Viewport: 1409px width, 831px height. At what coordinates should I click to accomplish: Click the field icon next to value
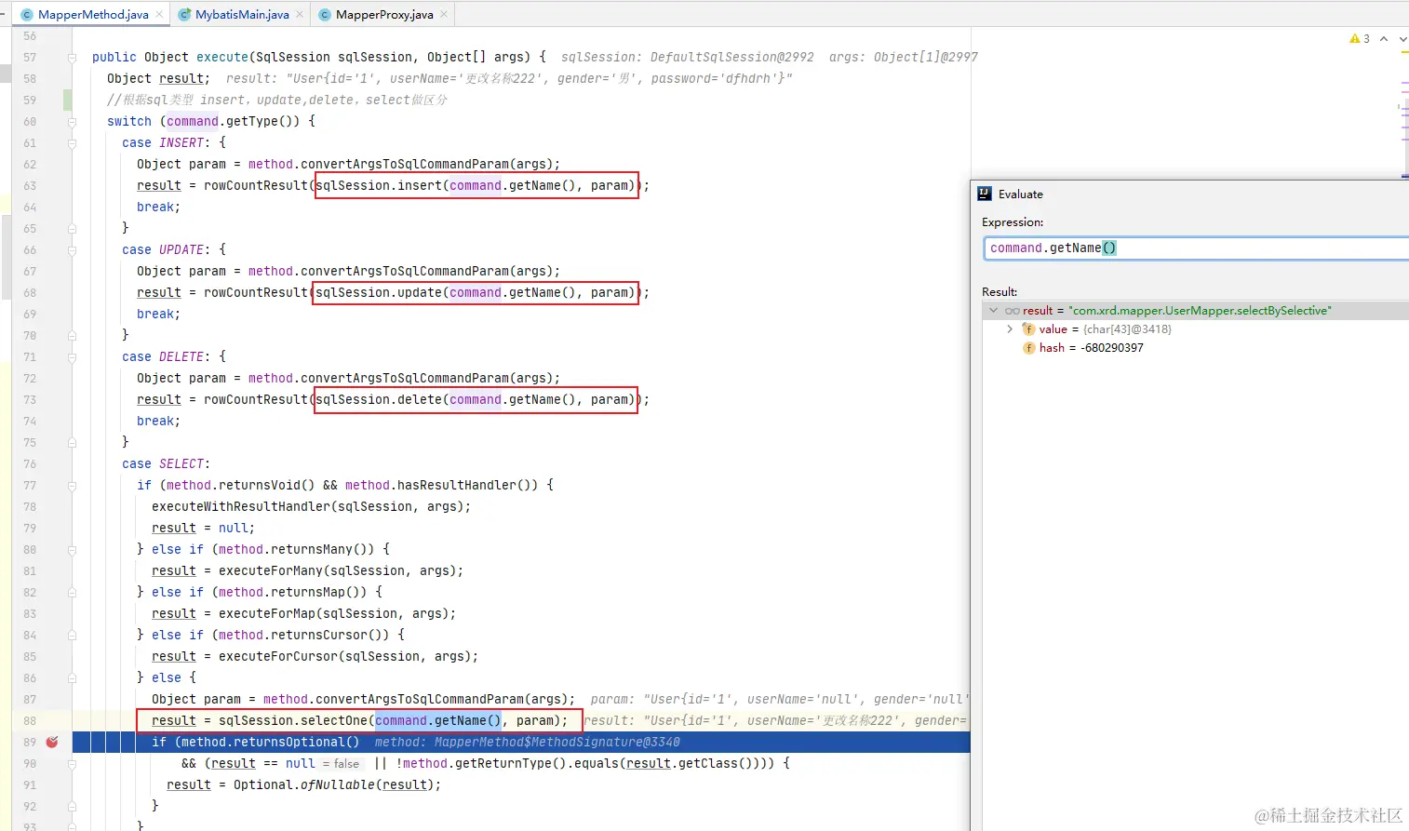[1028, 328]
